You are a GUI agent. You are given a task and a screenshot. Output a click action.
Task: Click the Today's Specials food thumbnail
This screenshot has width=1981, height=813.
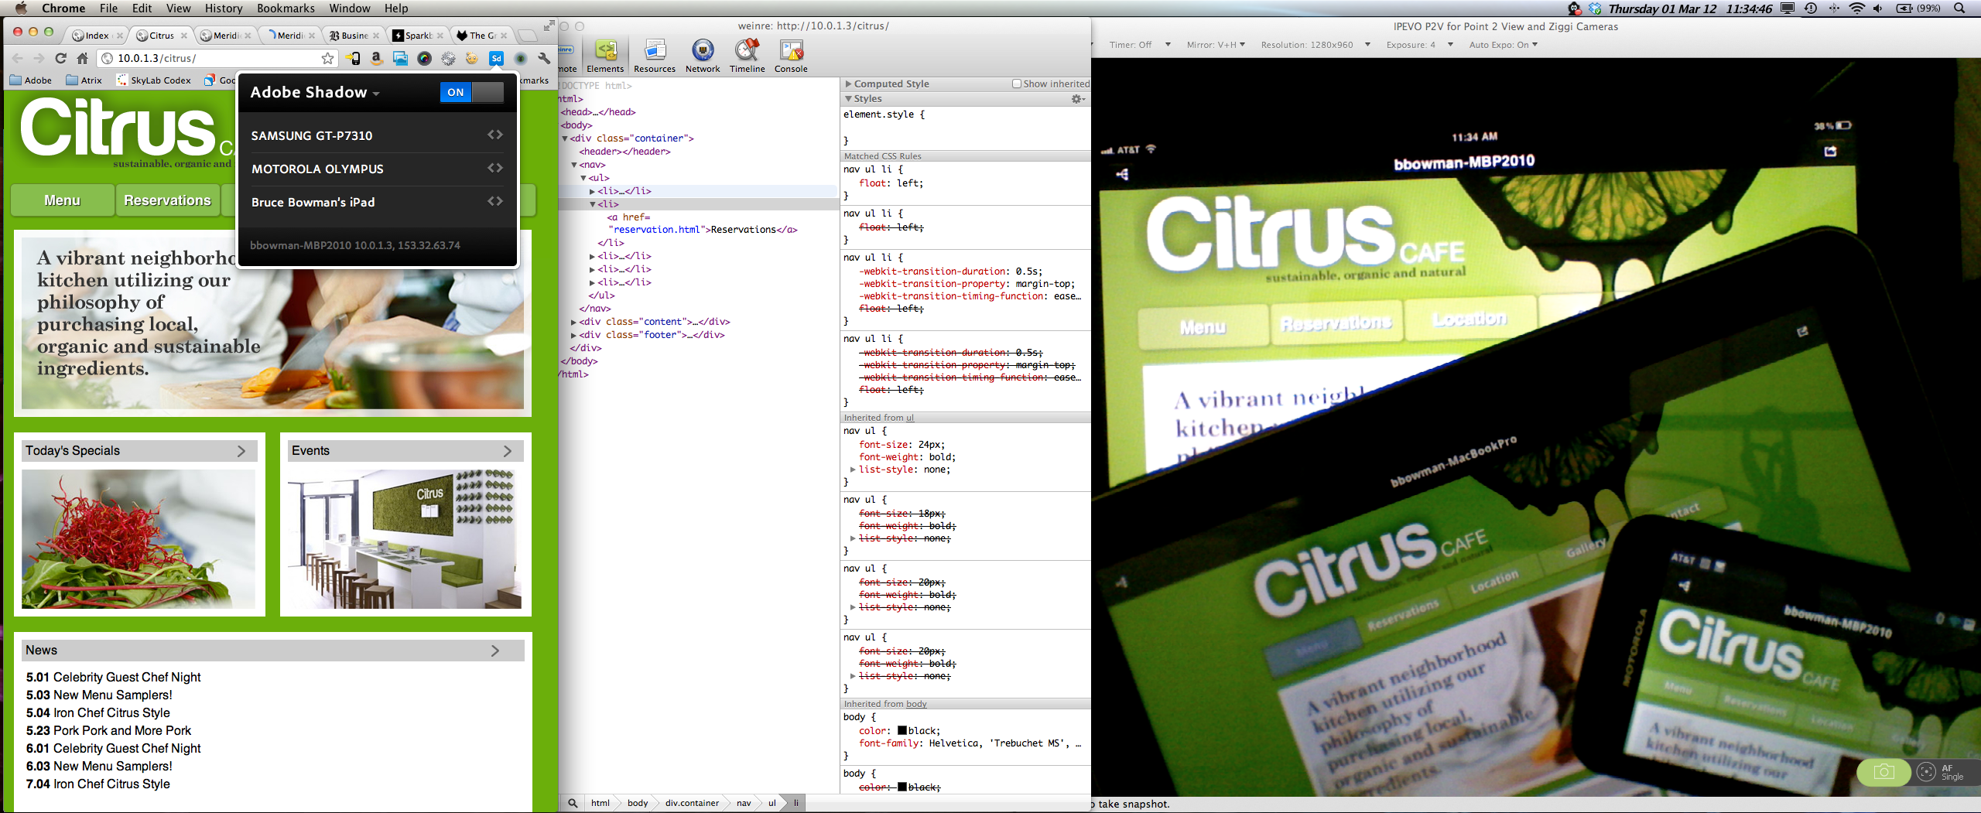click(139, 539)
